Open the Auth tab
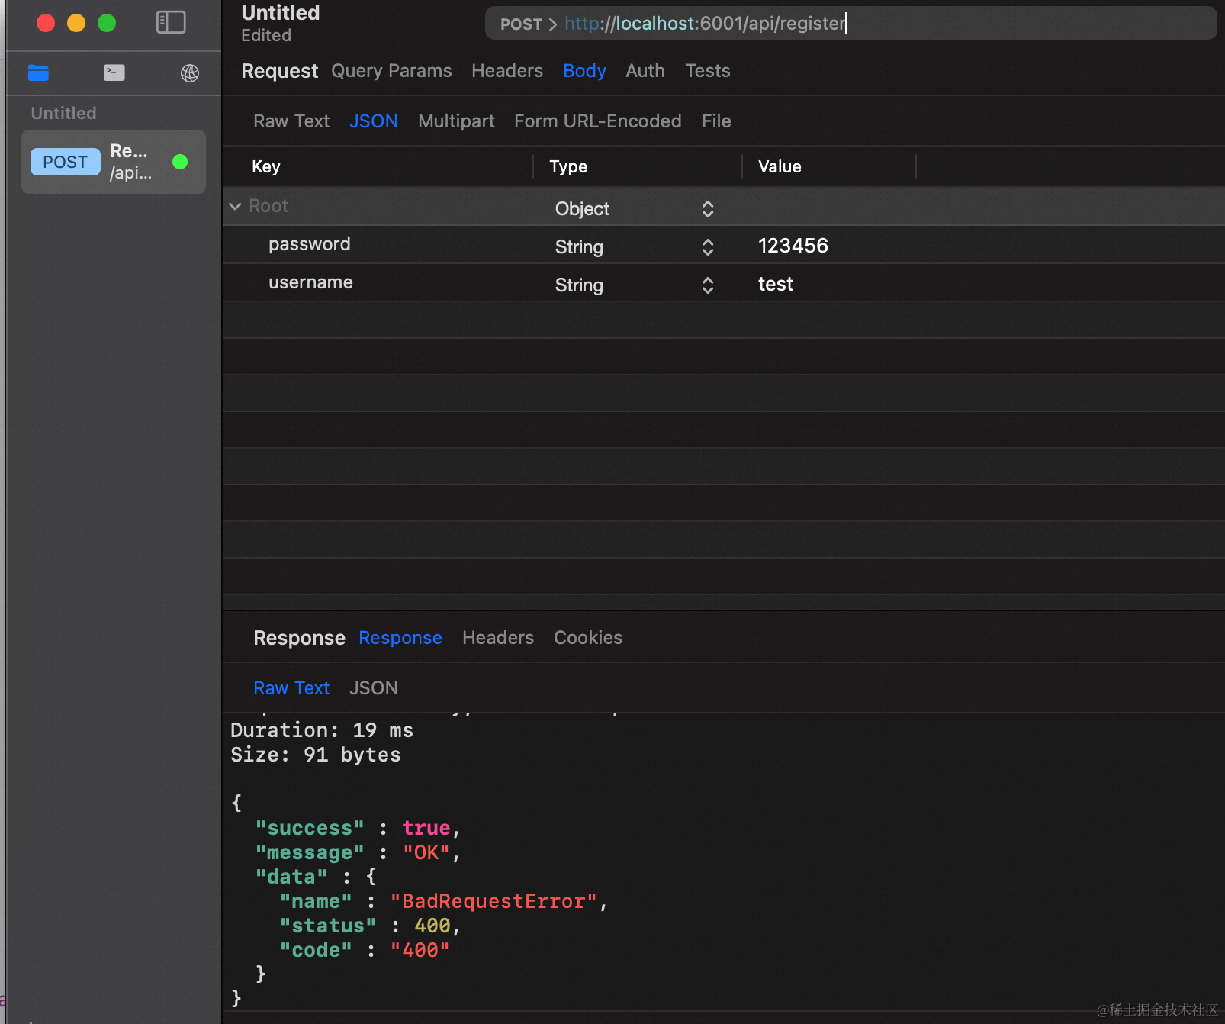Viewport: 1225px width, 1024px height. click(x=645, y=71)
